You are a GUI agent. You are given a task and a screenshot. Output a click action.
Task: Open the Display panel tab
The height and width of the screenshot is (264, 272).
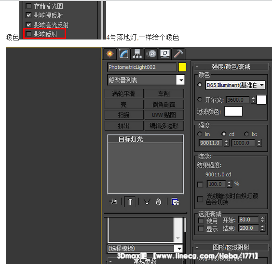point(165,54)
